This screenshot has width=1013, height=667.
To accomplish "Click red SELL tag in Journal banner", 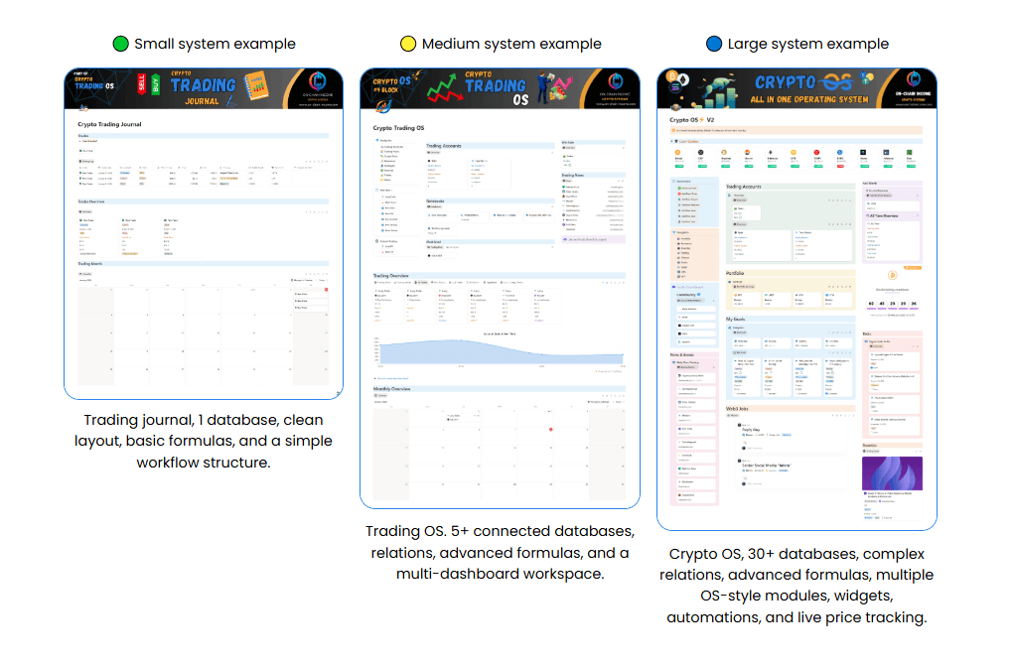I will (141, 84).
